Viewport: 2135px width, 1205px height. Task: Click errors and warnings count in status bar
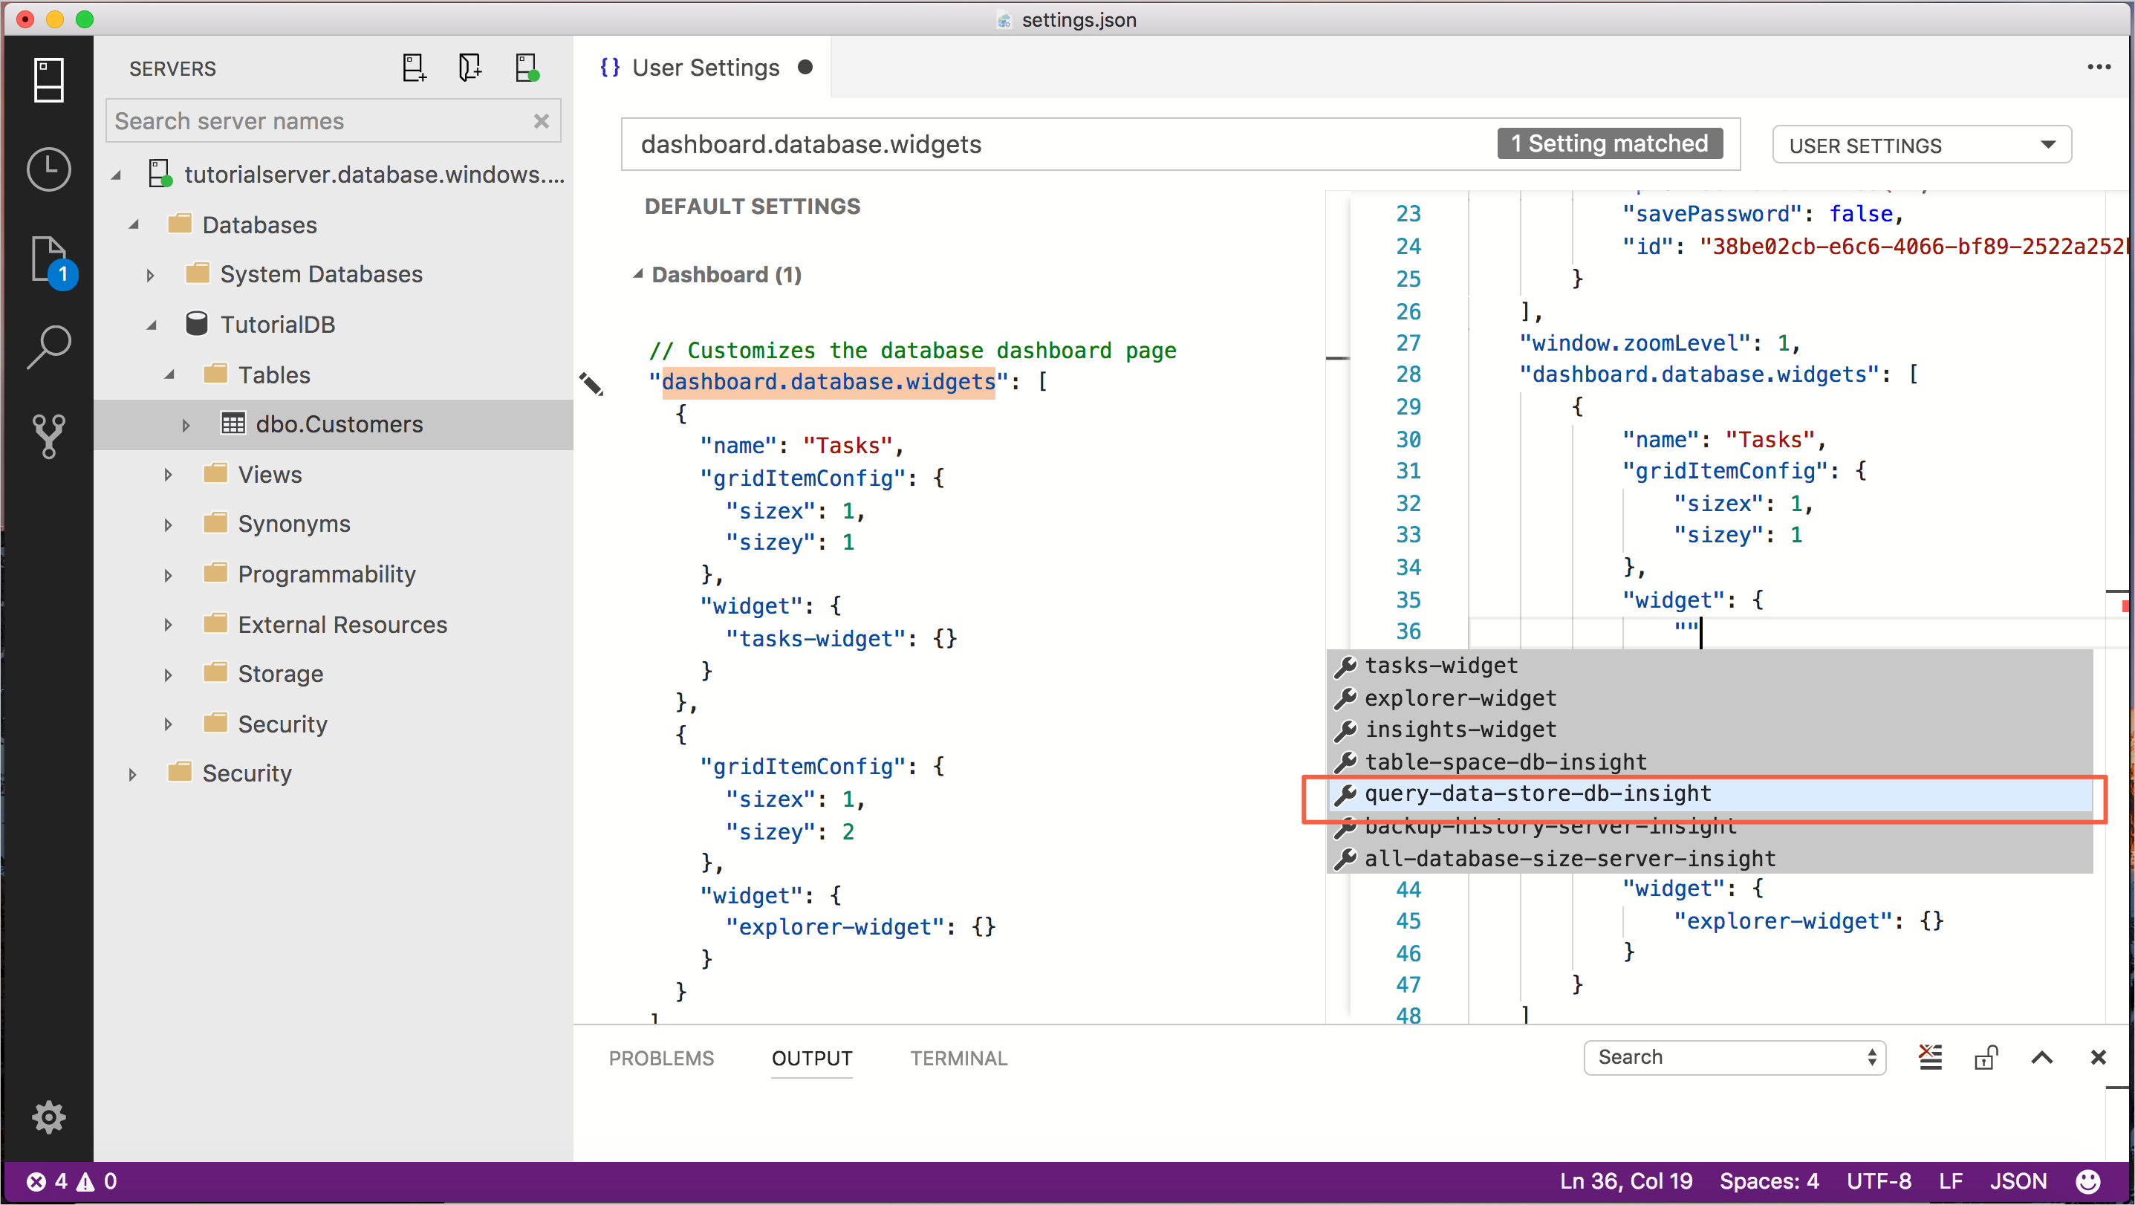point(71,1182)
